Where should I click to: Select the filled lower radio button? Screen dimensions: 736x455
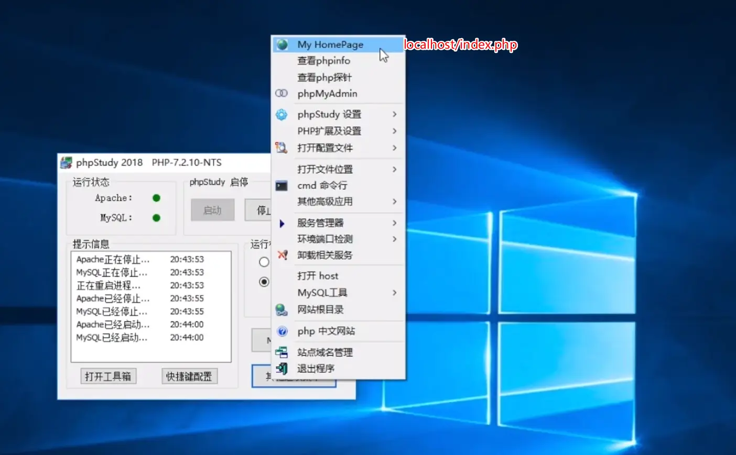264,282
